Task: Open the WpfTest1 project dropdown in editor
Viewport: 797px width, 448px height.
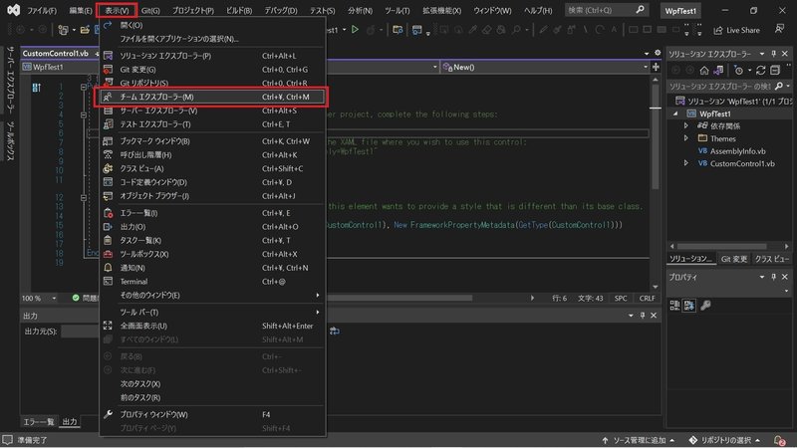Action: [x=60, y=67]
